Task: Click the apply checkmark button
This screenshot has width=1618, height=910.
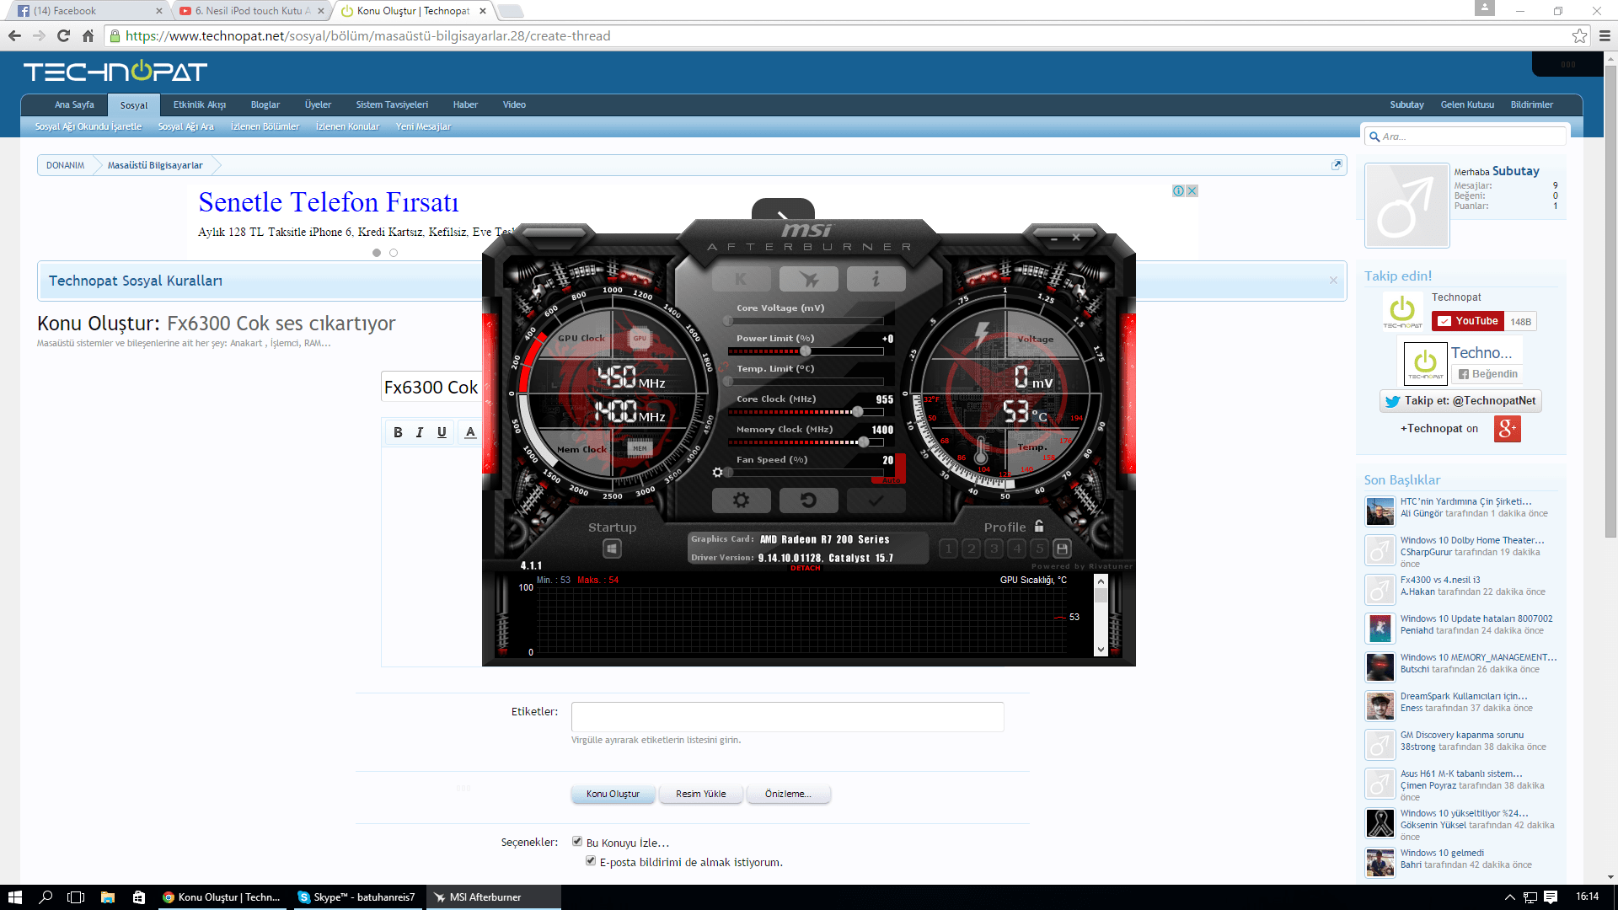Action: 876,500
